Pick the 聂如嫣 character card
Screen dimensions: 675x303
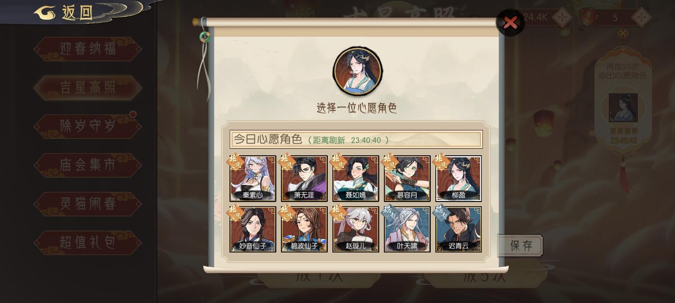click(x=356, y=178)
